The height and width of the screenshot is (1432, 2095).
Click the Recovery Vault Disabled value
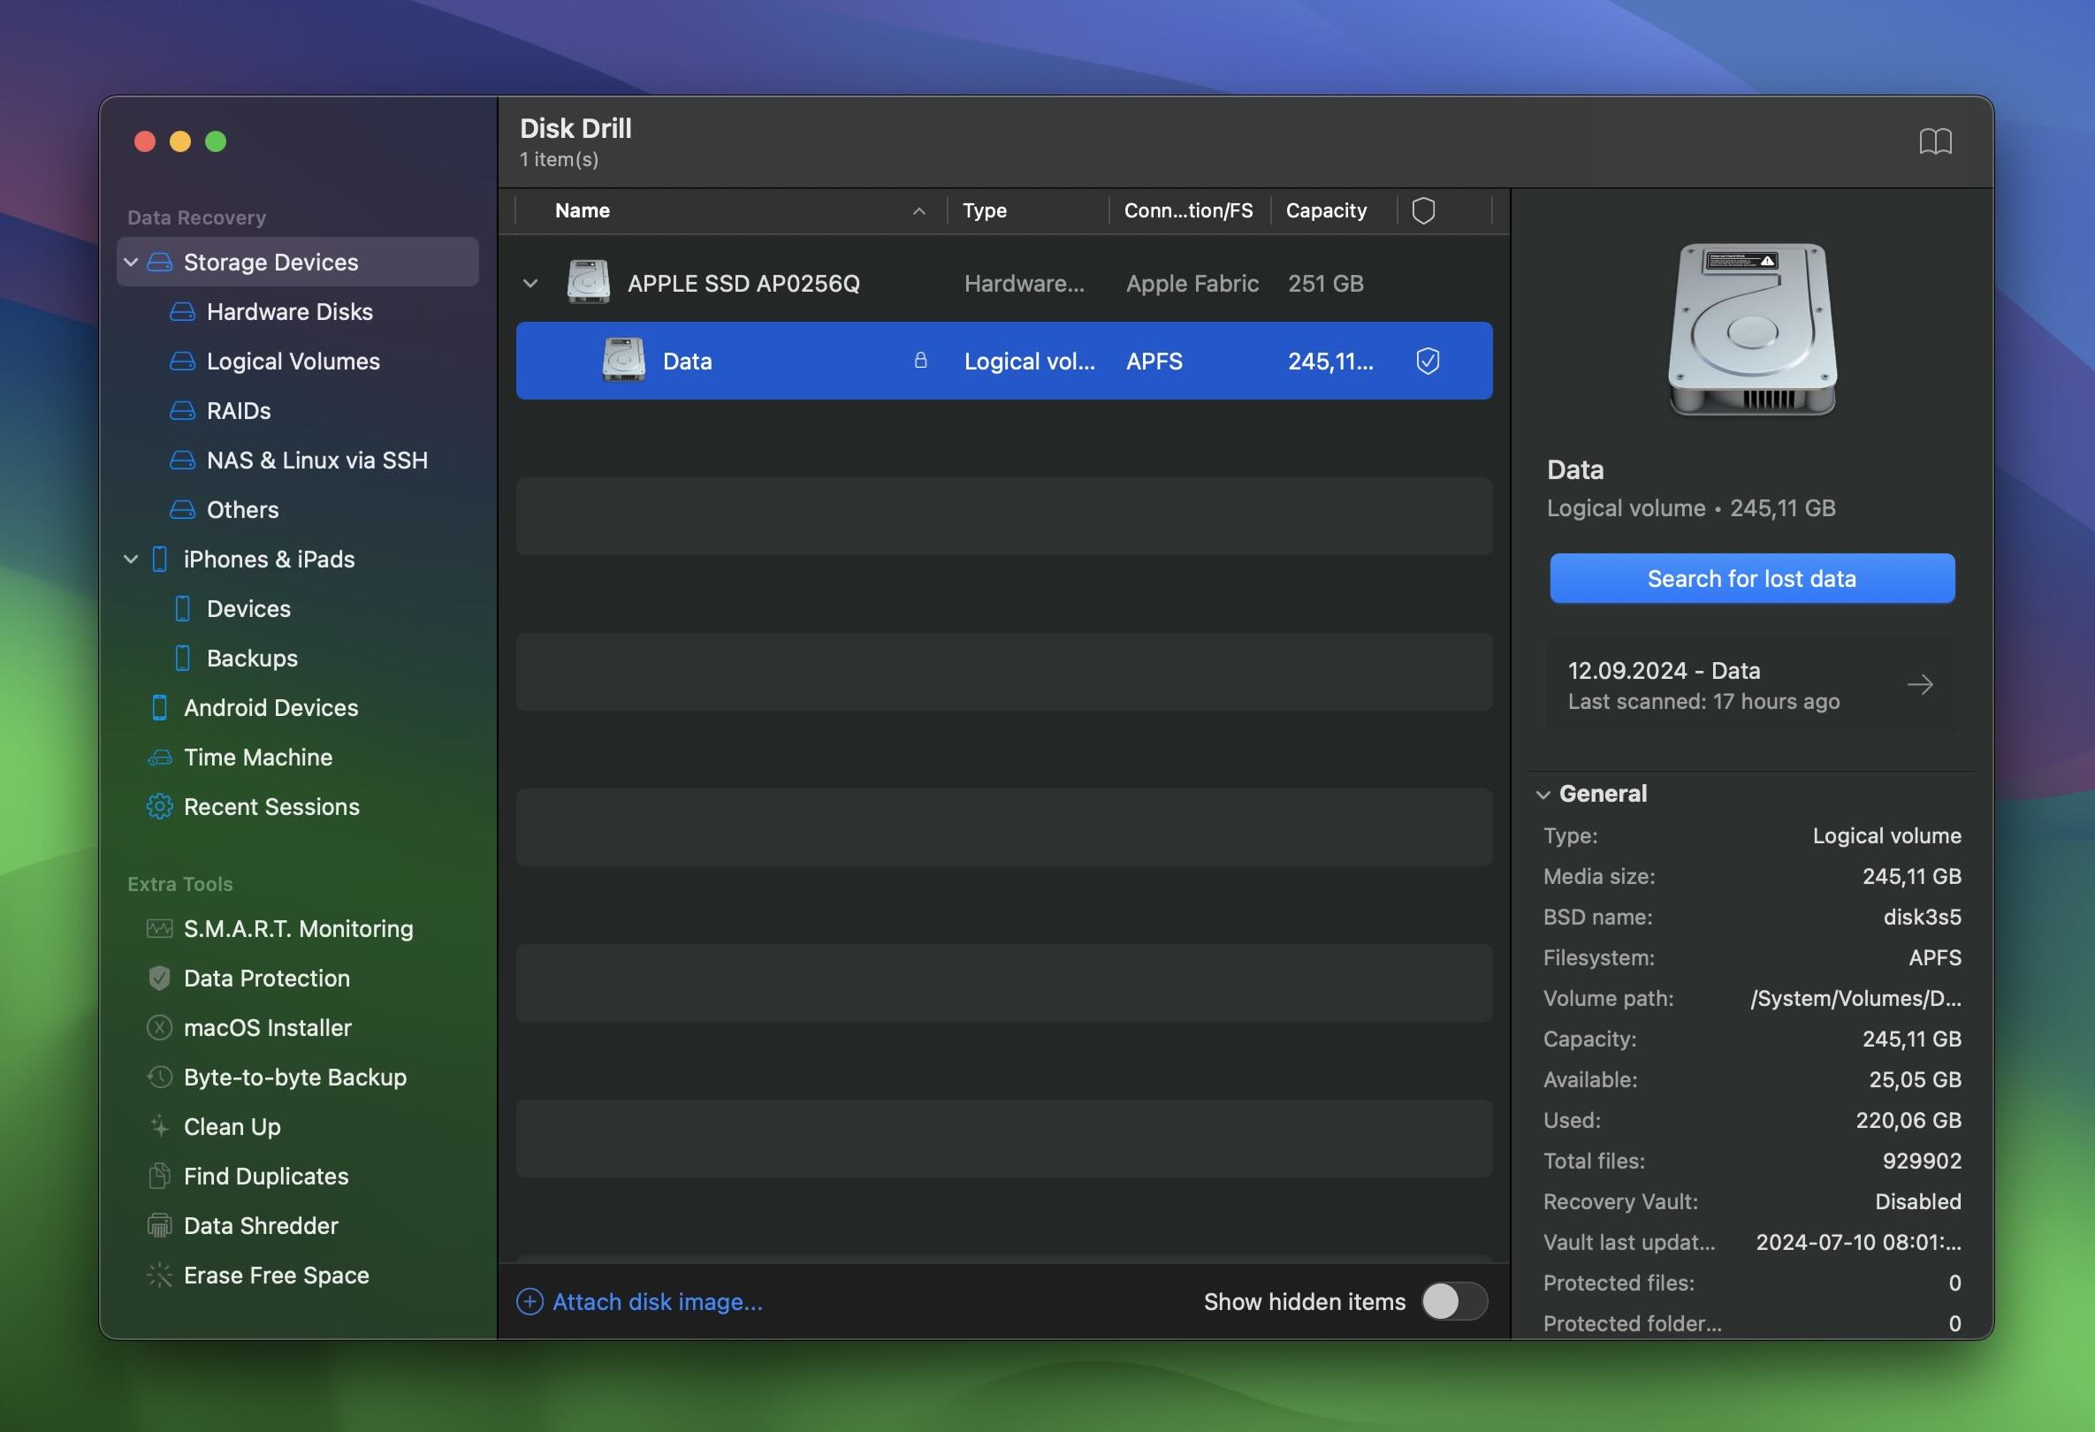click(x=1917, y=1201)
